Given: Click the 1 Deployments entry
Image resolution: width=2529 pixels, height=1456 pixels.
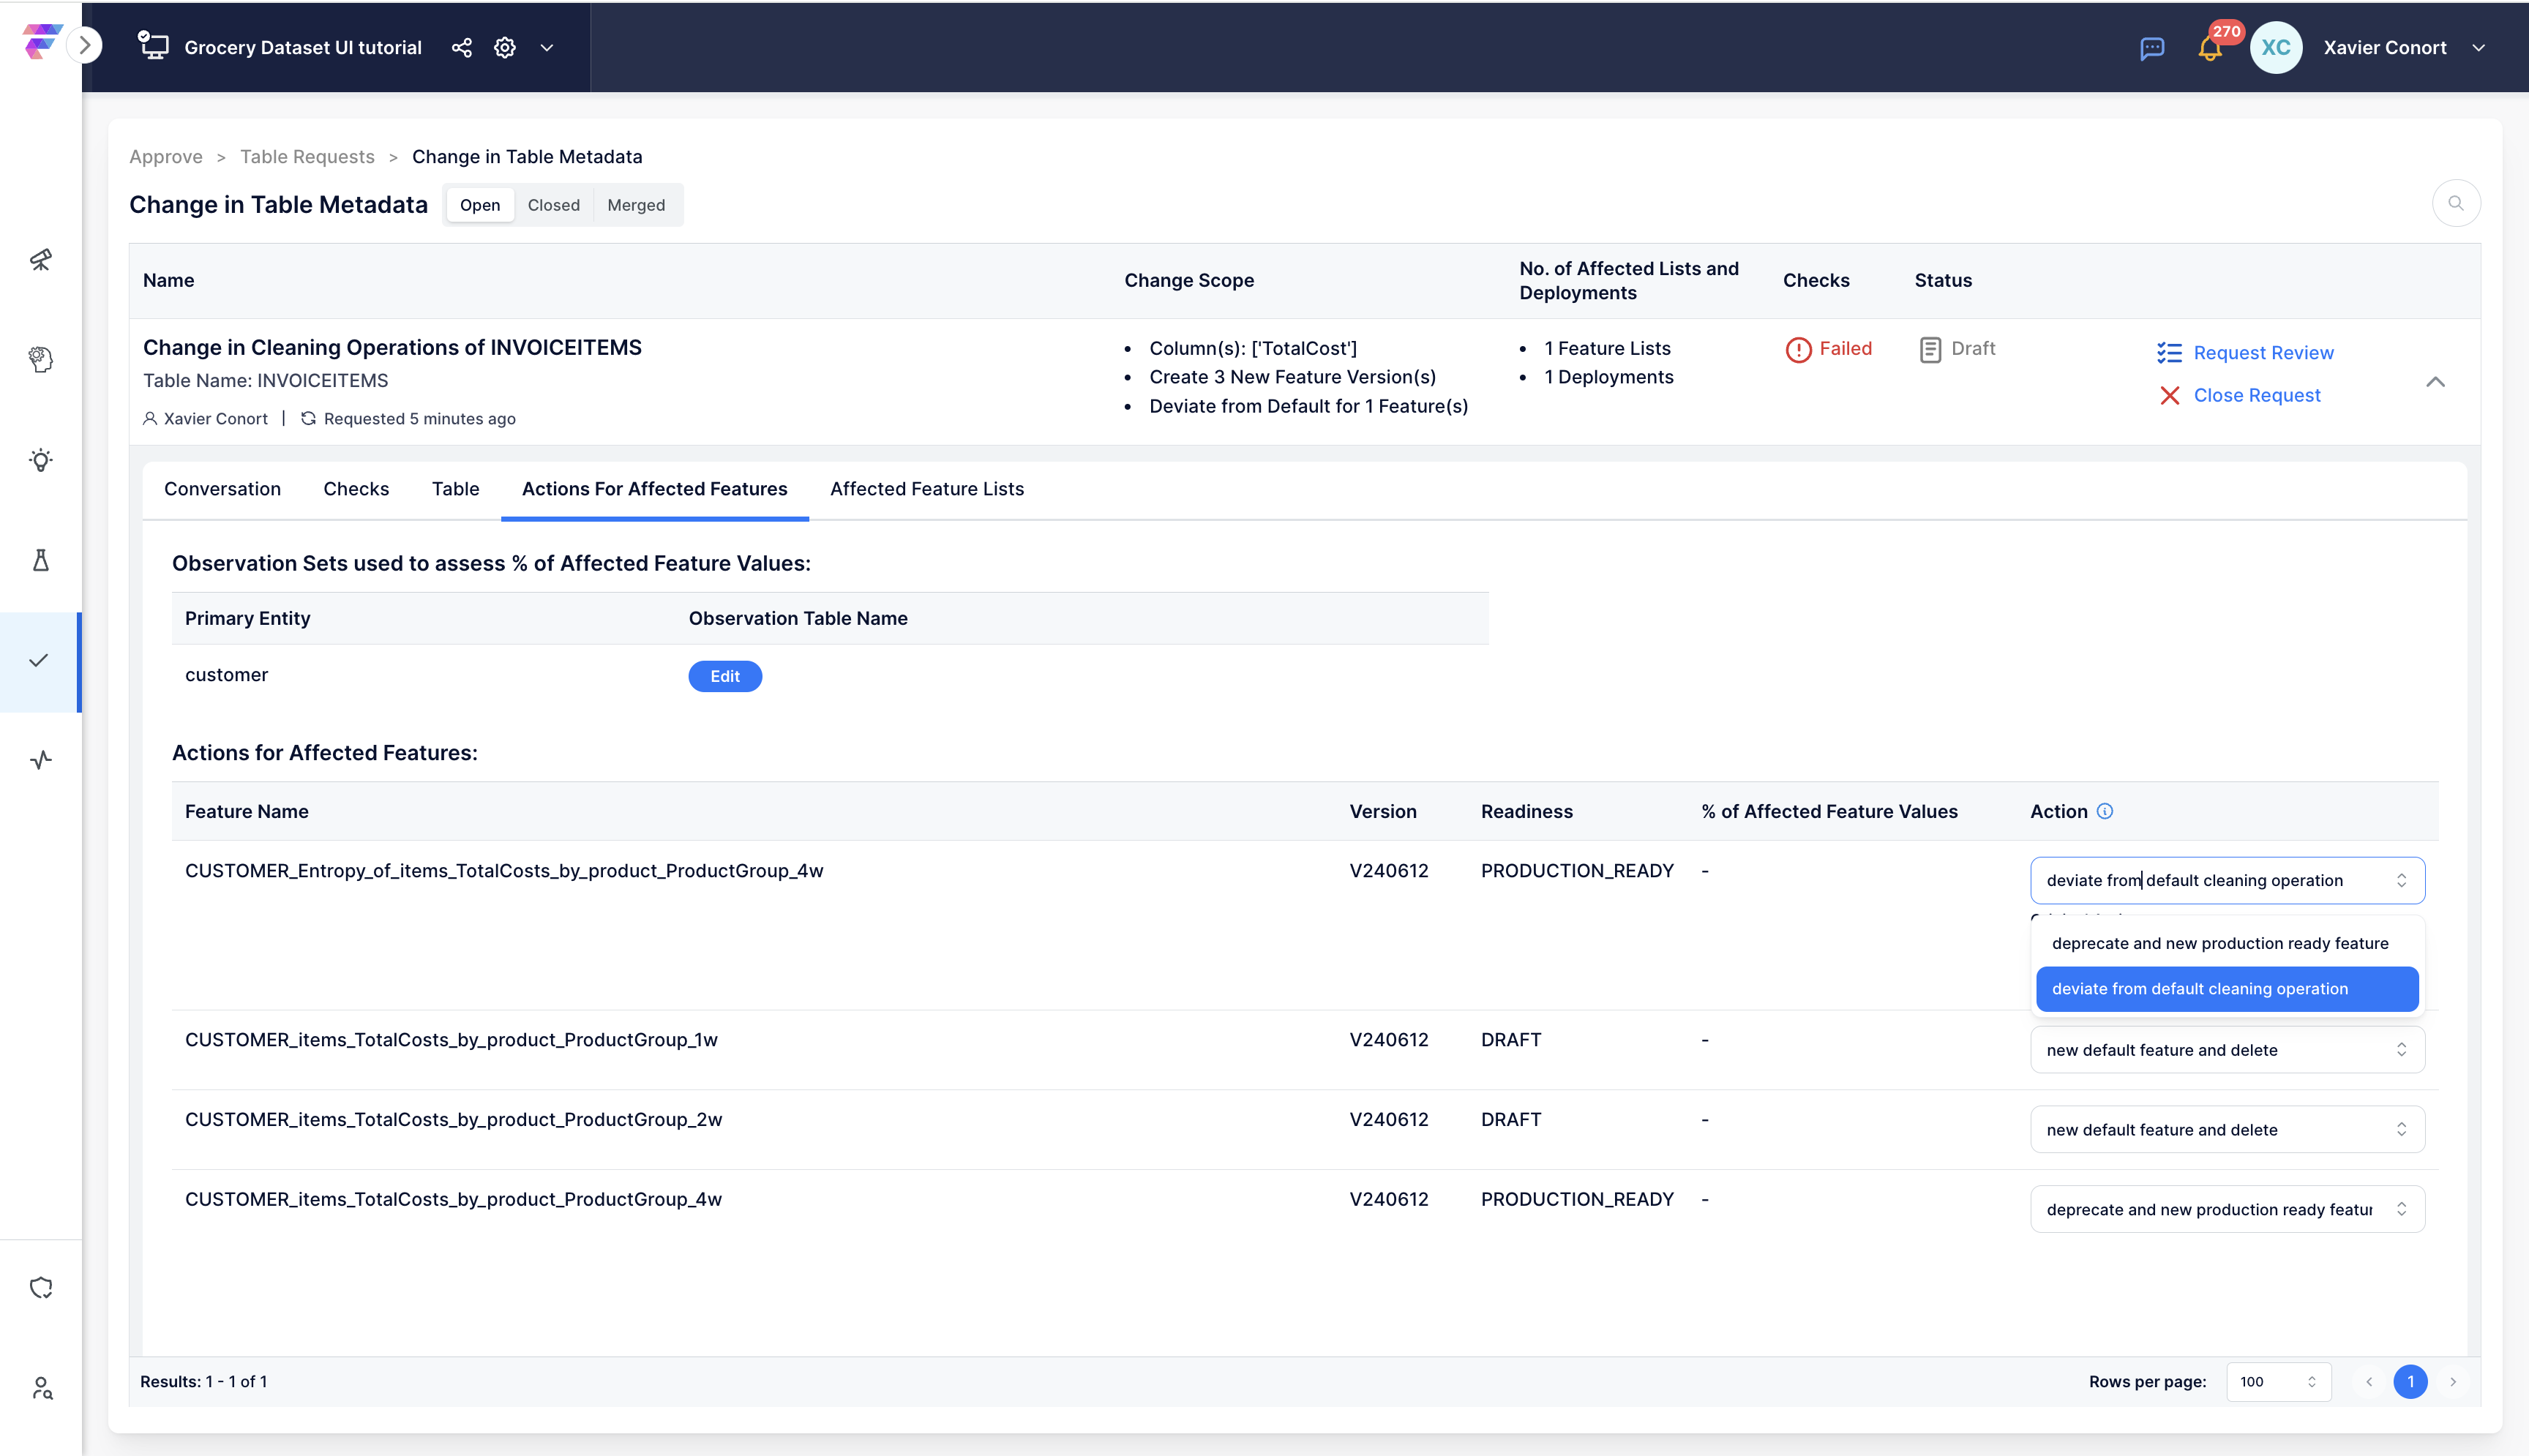Looking at the screenshot, I should pos(1608,377).
